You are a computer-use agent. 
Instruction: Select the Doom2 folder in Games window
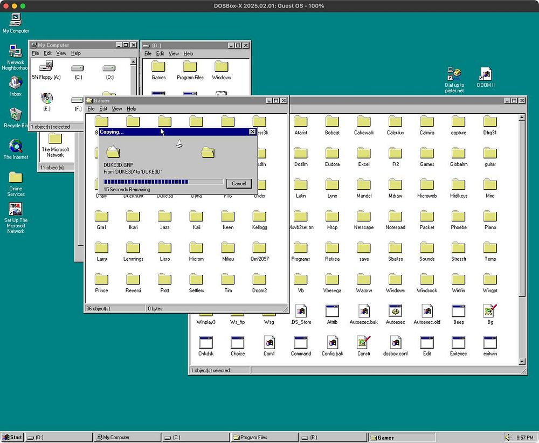[x=259, y=280]
